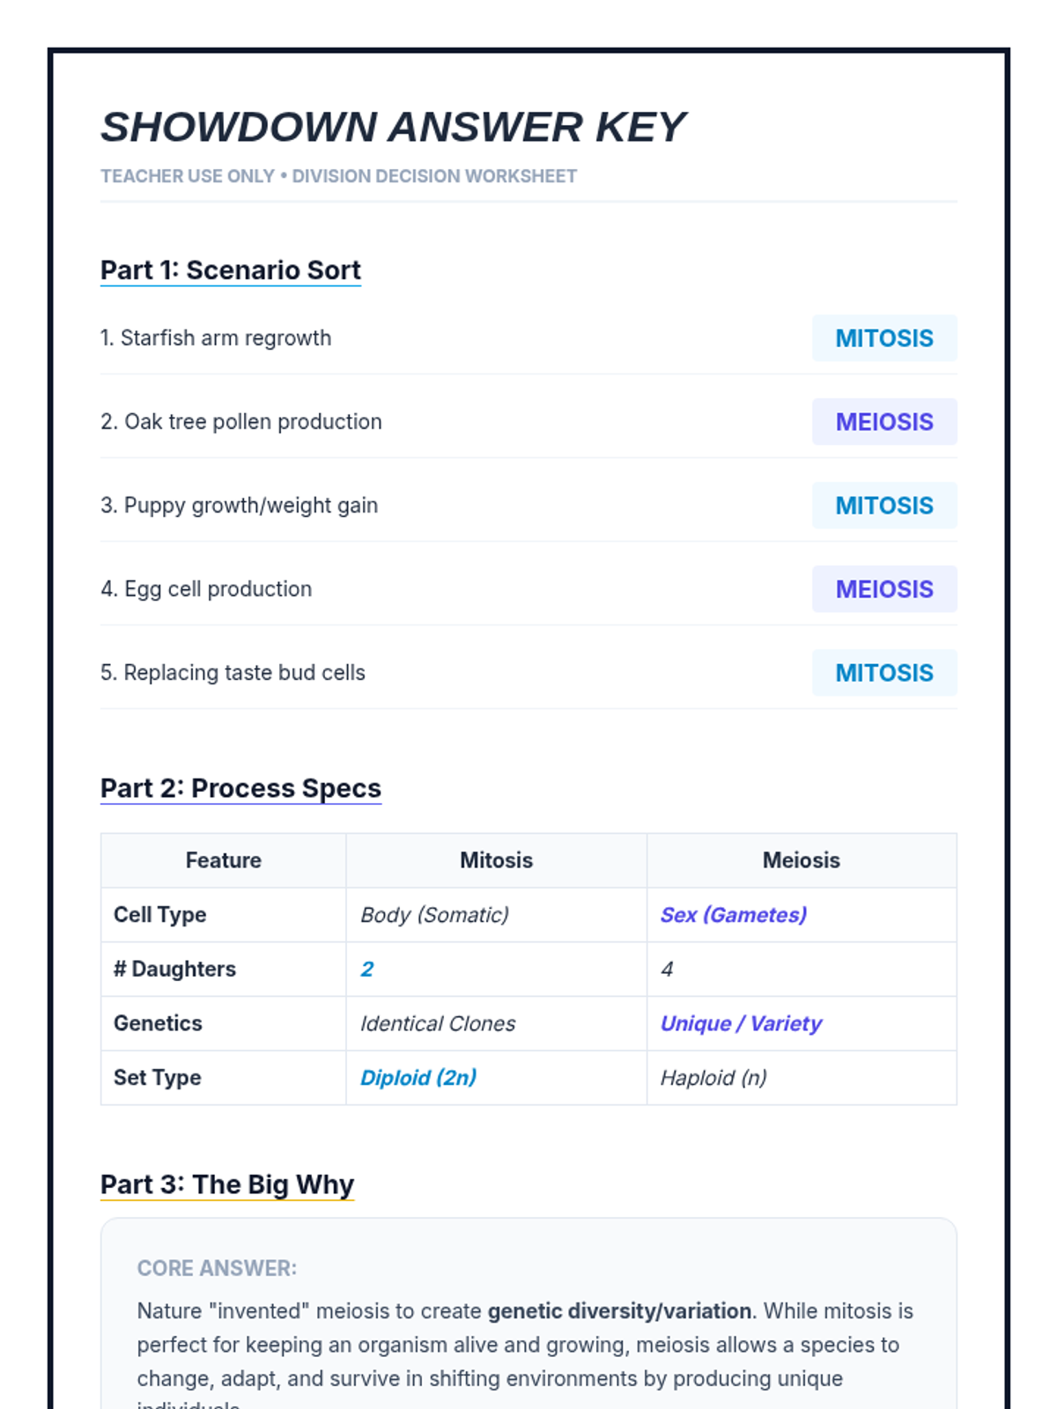Click the Sex (Gametes) table cell
The image size is (1057, 1409).
pyautogui.click(x=802, y=915)
